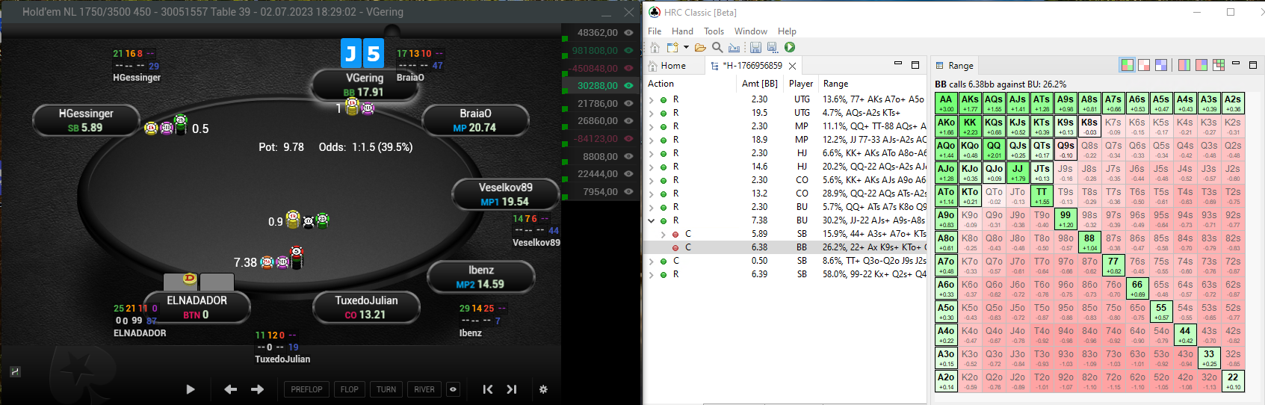Open the Help menu in HRC

787,31
